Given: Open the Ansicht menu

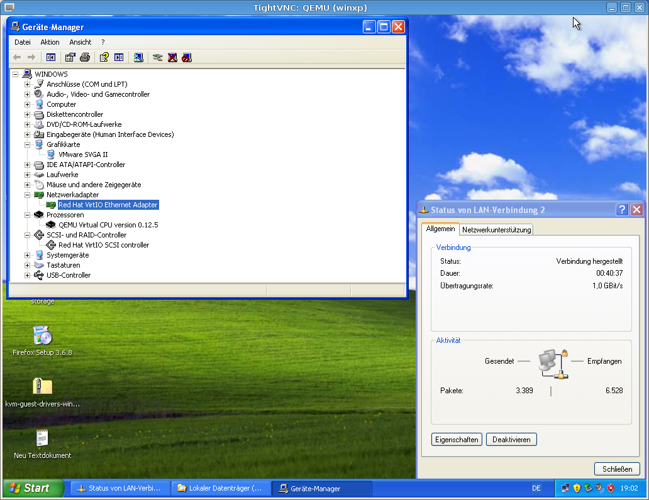Looking at the screenshot, I should [x=80, y=42].
